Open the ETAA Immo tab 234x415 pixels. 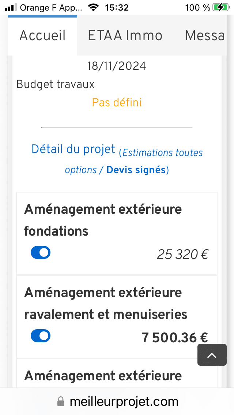tap(125, 35)
